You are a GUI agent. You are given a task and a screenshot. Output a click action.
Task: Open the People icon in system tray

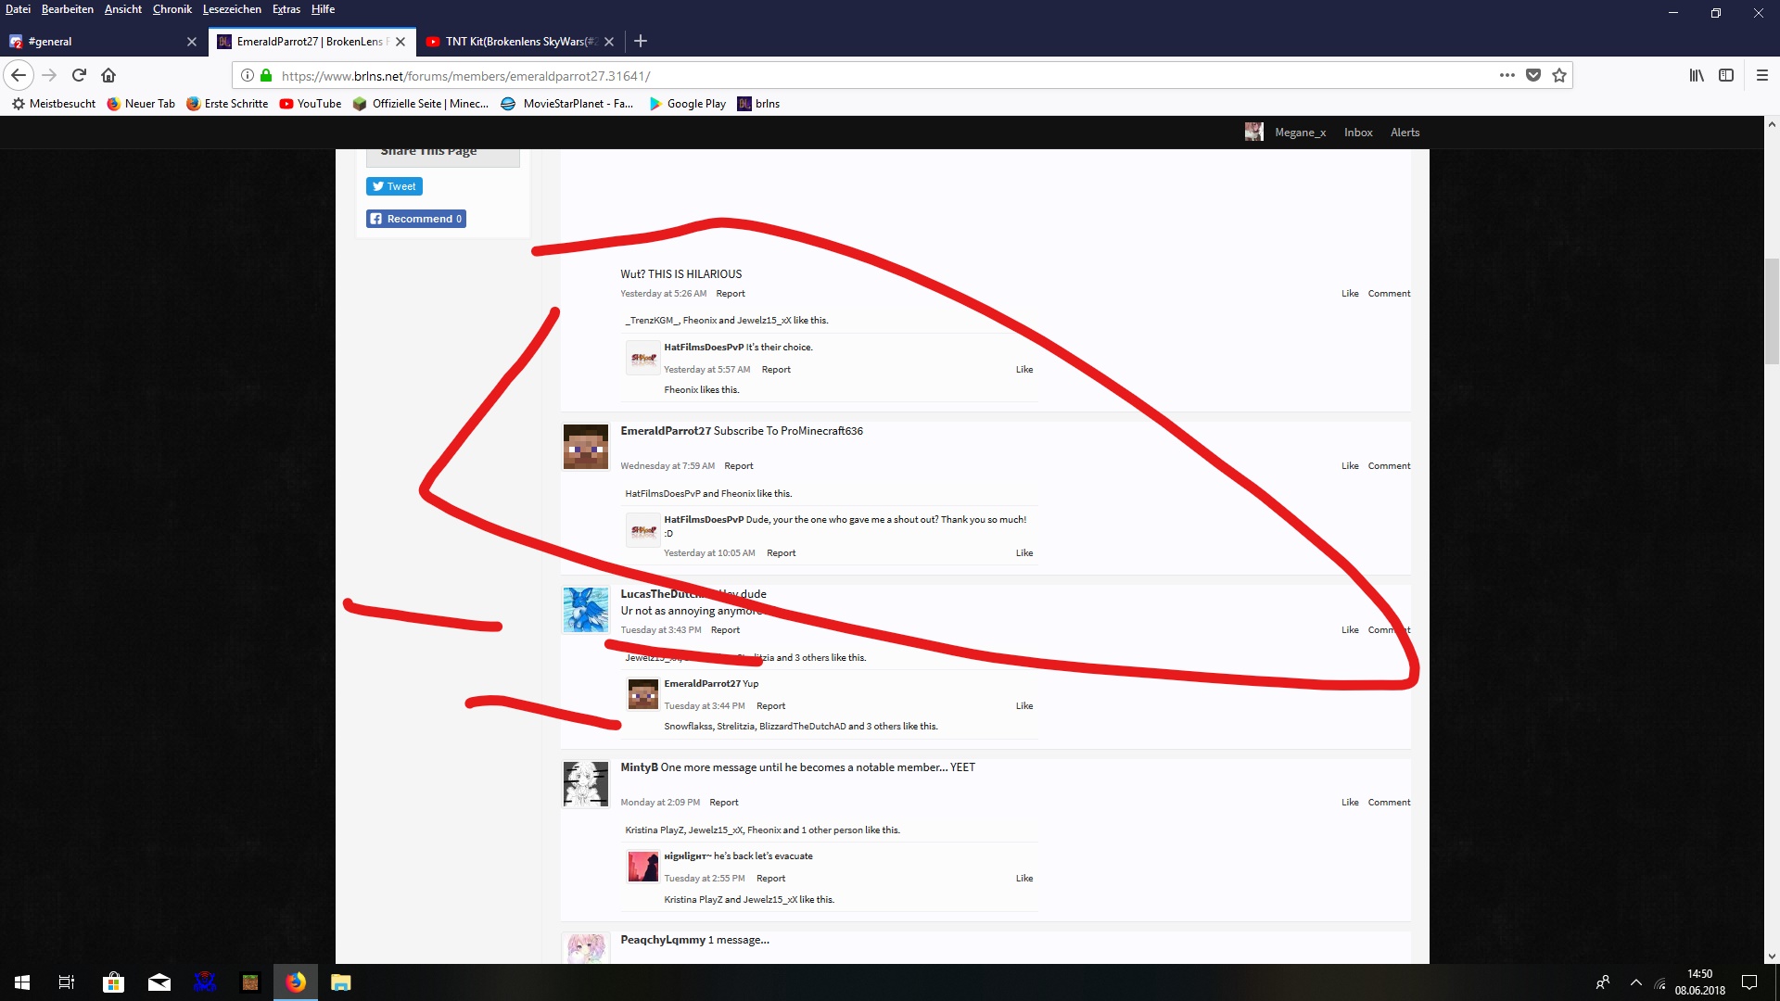click(x=1603, y=982)
